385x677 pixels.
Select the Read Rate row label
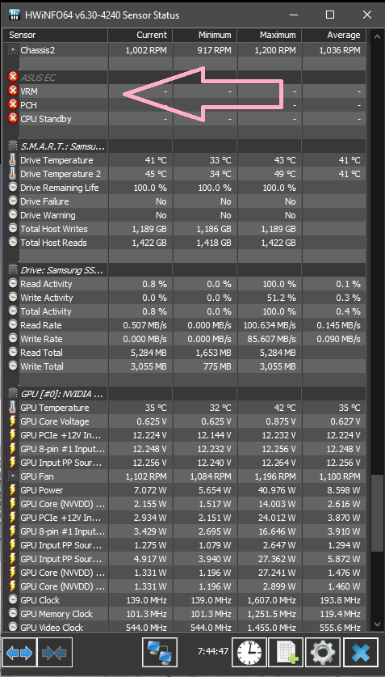pos(41,325)
